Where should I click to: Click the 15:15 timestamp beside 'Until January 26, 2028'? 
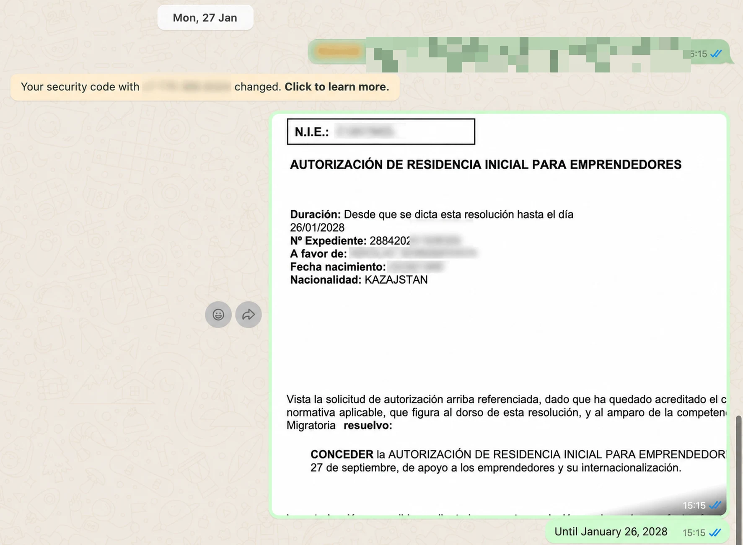(694, 532)
